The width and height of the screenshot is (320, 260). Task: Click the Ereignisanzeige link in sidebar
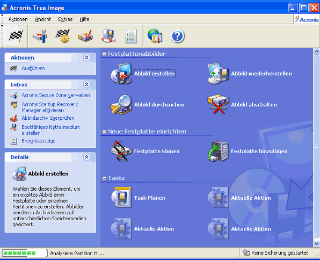pos(39,141)
